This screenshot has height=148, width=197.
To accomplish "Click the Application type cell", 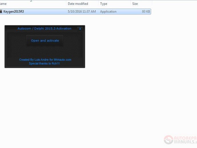I will pyautogui.click(x=108, y=11).
